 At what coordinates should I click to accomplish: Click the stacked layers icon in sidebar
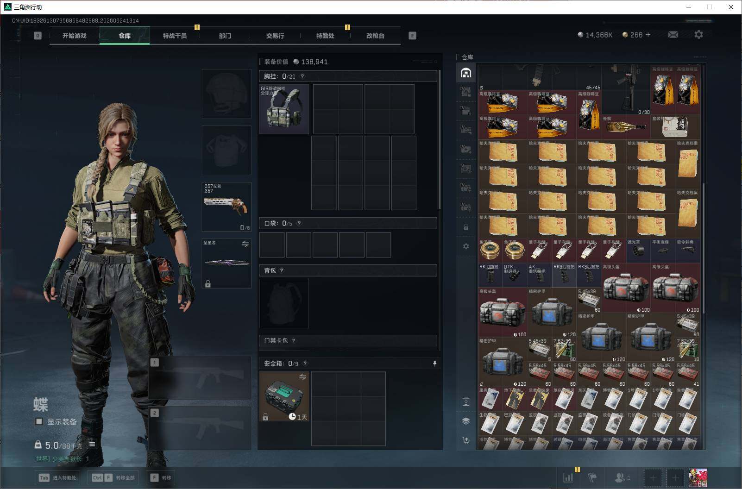click(466, 421)
